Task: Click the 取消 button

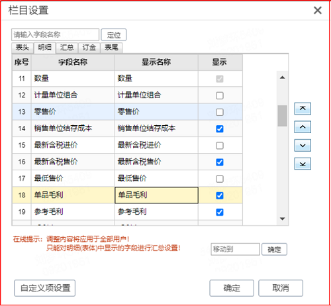Action: pyautogui.click(x=281, y=288)
